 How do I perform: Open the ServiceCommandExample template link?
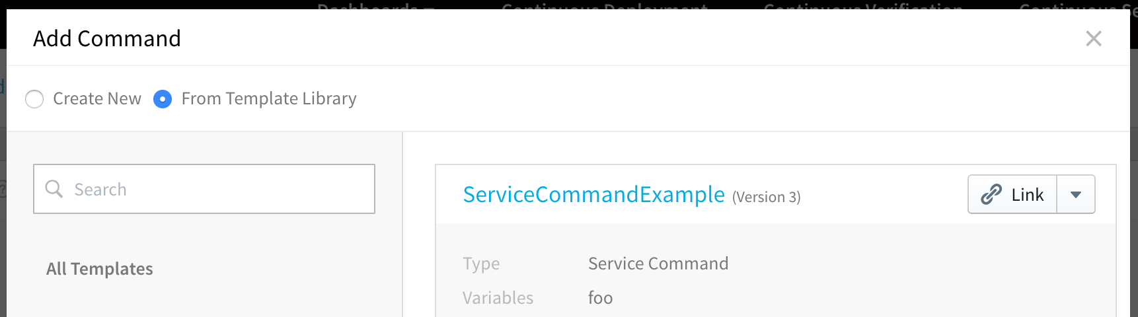click(x=593, y=194)
